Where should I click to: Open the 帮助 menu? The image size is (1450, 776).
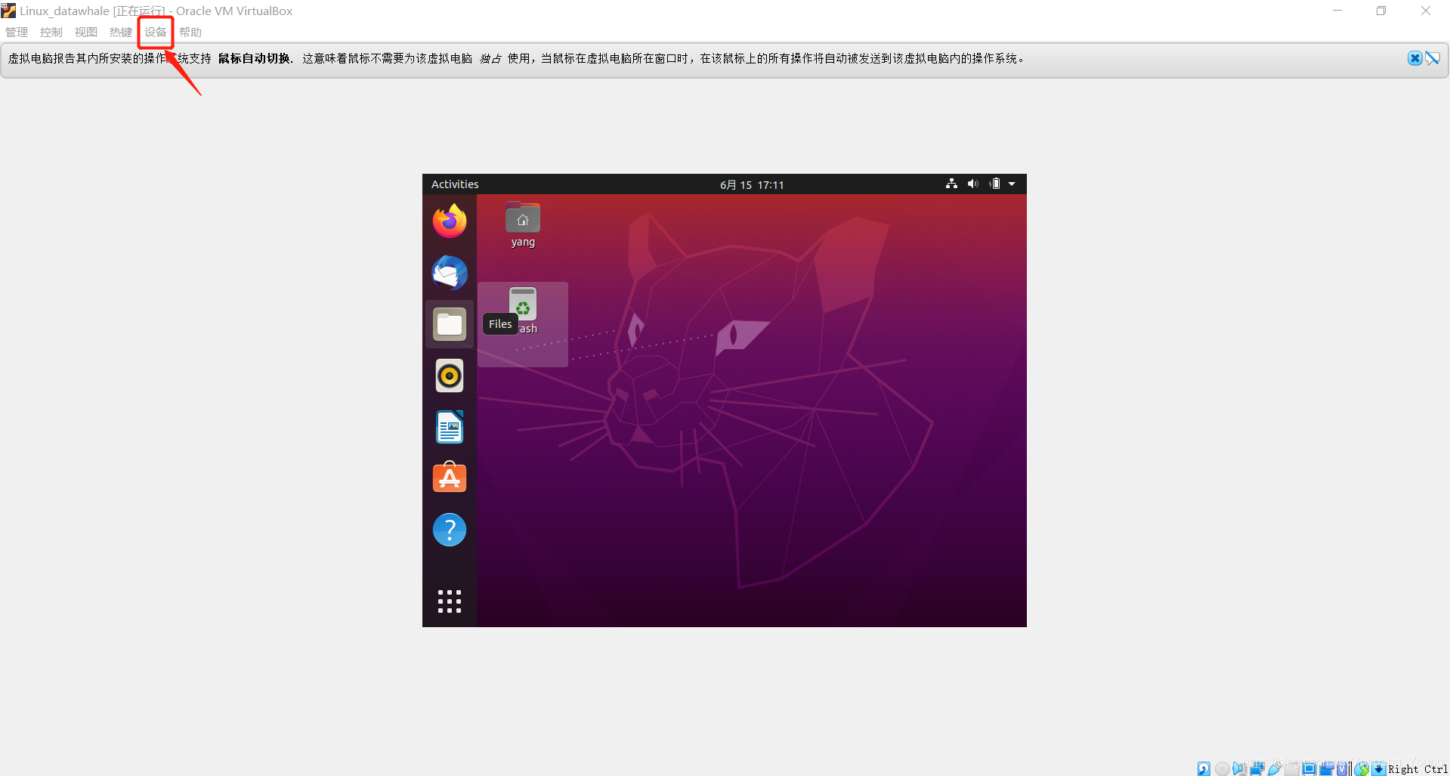click(x=190, y=32)
